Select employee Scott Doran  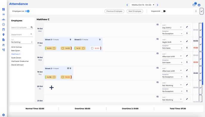coord(16,57)
